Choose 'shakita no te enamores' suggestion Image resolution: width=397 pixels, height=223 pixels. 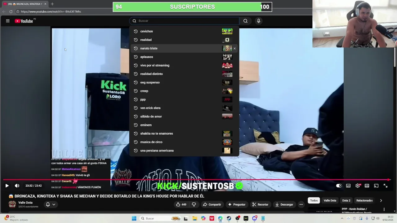(184, 133)
